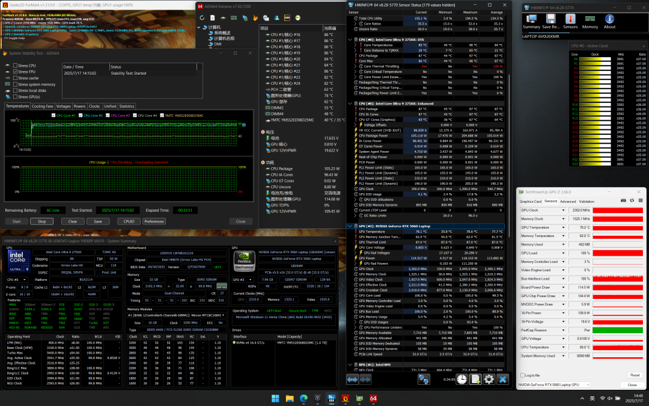Click HWiNFO network computers icon
Image resolution: width=649 pixels, height=406 pixels.
[424, 379]
